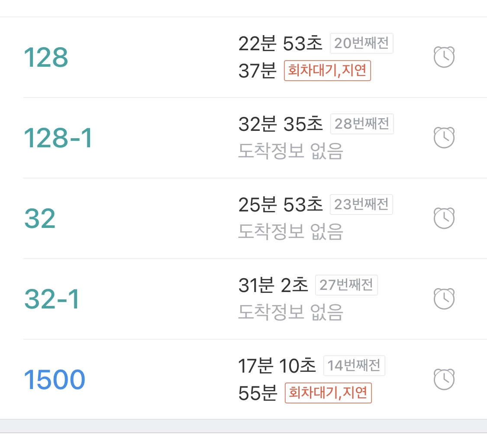The image size is (487, 435).
Task: Tap bus 1500 회차대기,지연 status tag
Action: click(328, 393)
